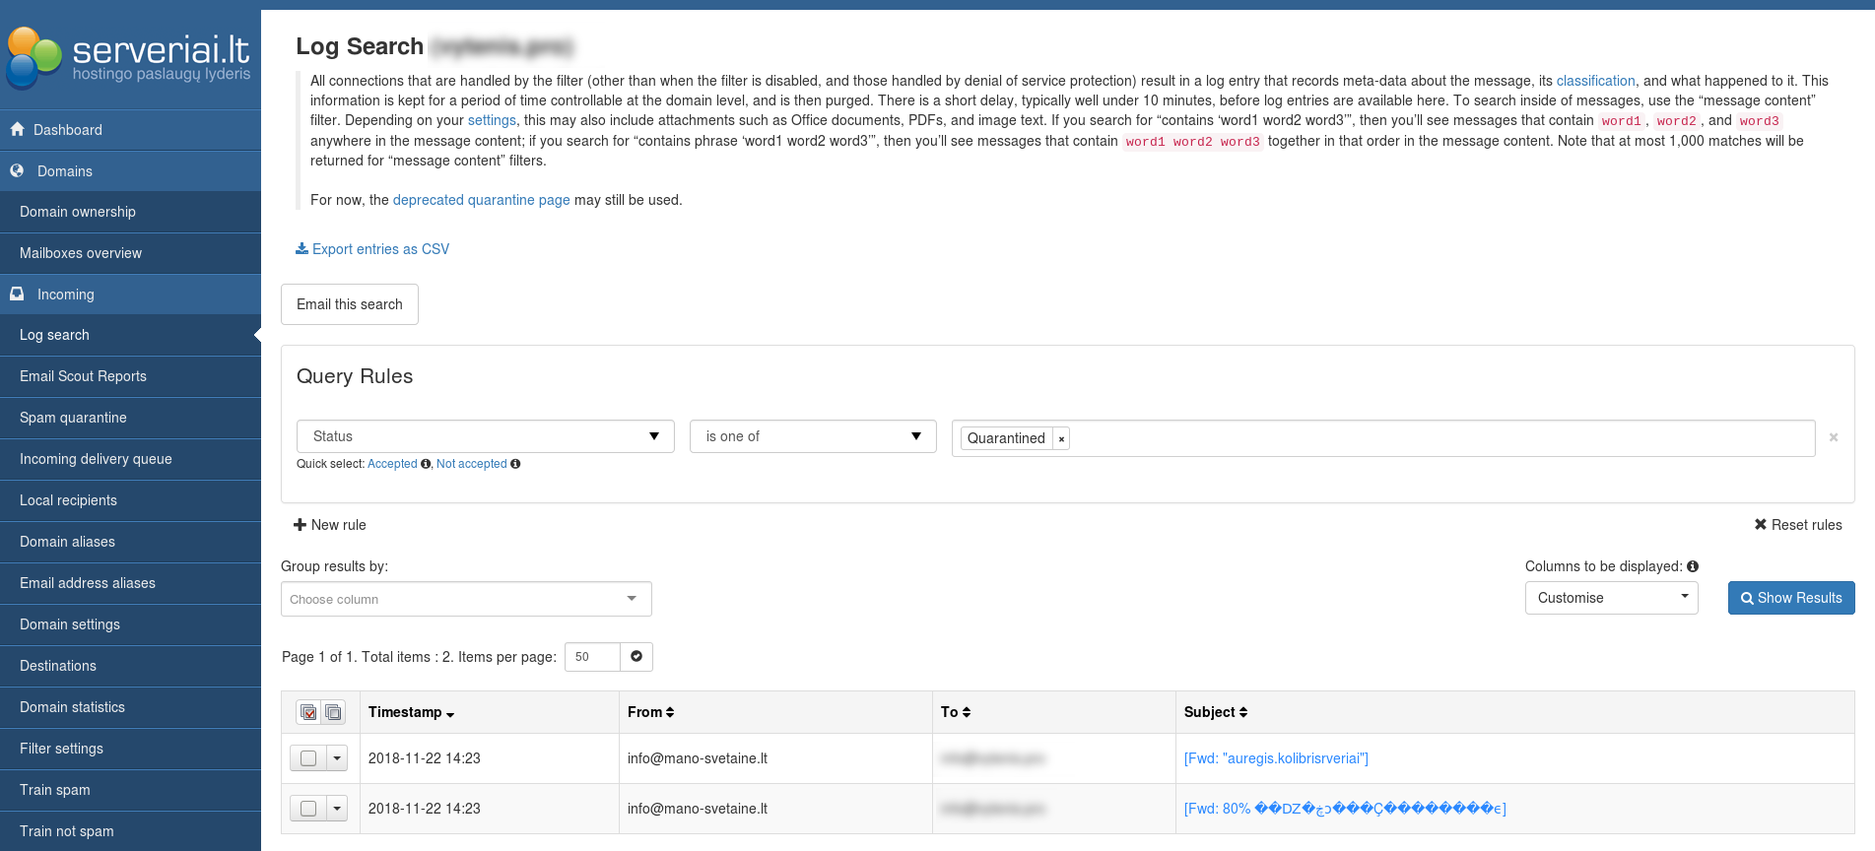Screen dimensions: 1875x851
Task: Click the Columns to be displayed info icon
Action: coord(1693,566)
